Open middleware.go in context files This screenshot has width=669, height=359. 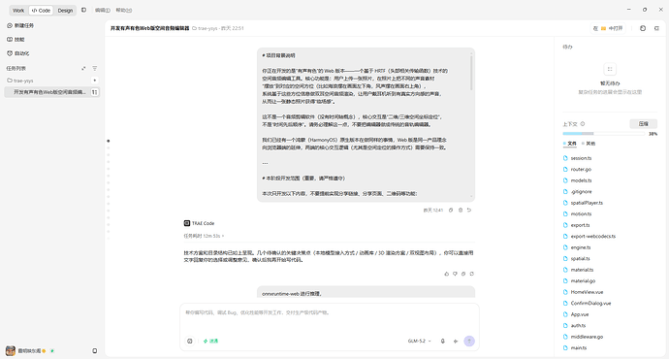click(x=587, y=337)
